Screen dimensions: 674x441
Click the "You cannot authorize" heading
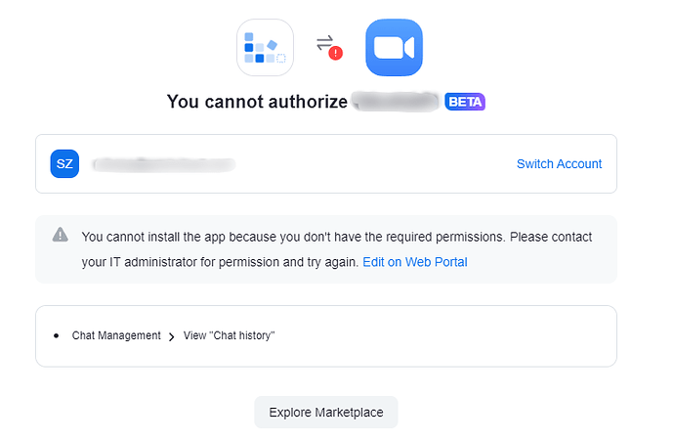(257, 102)
